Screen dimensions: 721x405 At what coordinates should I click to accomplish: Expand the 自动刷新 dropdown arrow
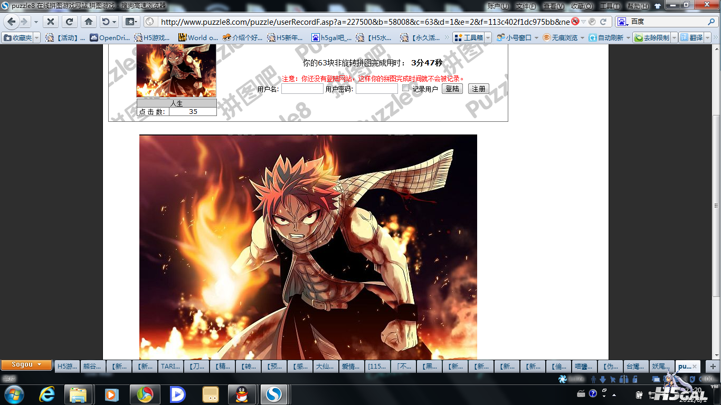(628, 37)
